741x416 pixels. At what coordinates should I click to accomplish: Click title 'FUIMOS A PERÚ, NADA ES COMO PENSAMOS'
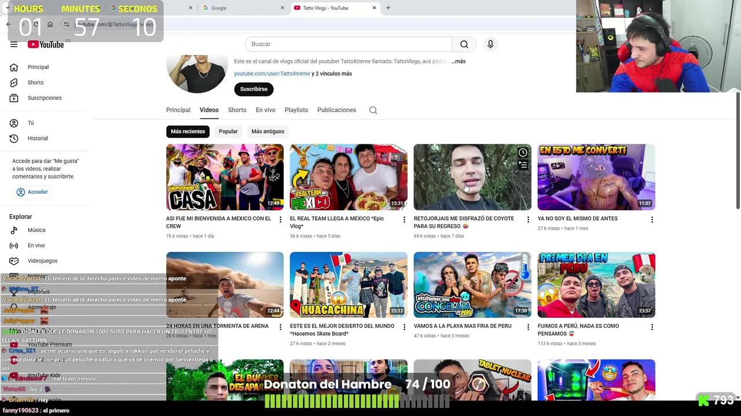tap(579, 329)
